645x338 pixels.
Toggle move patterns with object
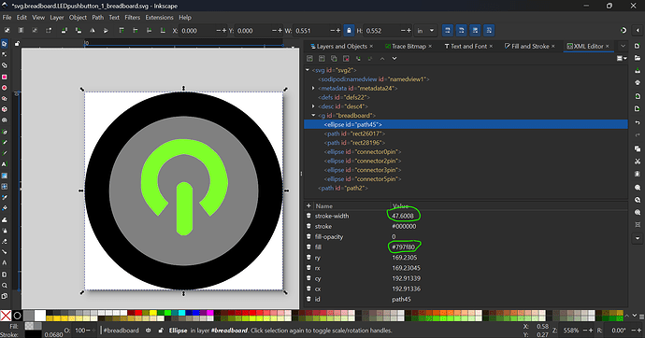point(489,31)
